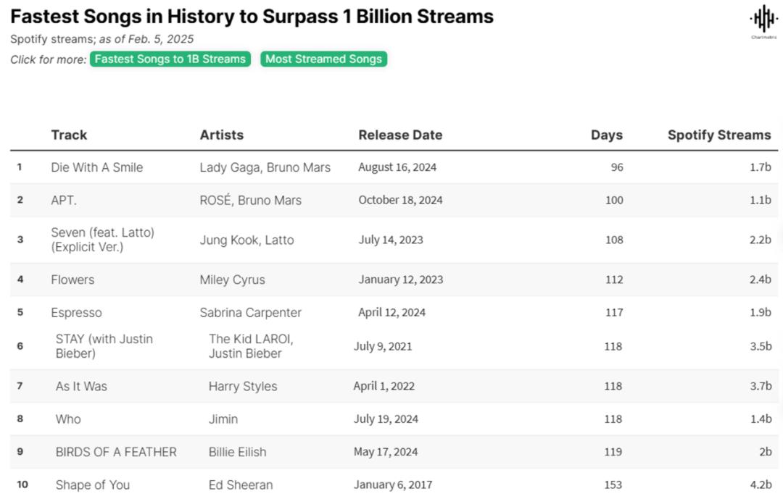The image size is (783, 504).
Task: Select the APT. track row
Action: [64, 201]
